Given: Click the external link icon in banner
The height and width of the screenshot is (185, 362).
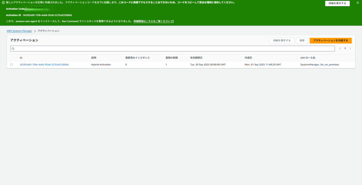Looking at the screenshot, I should [173, 22].
